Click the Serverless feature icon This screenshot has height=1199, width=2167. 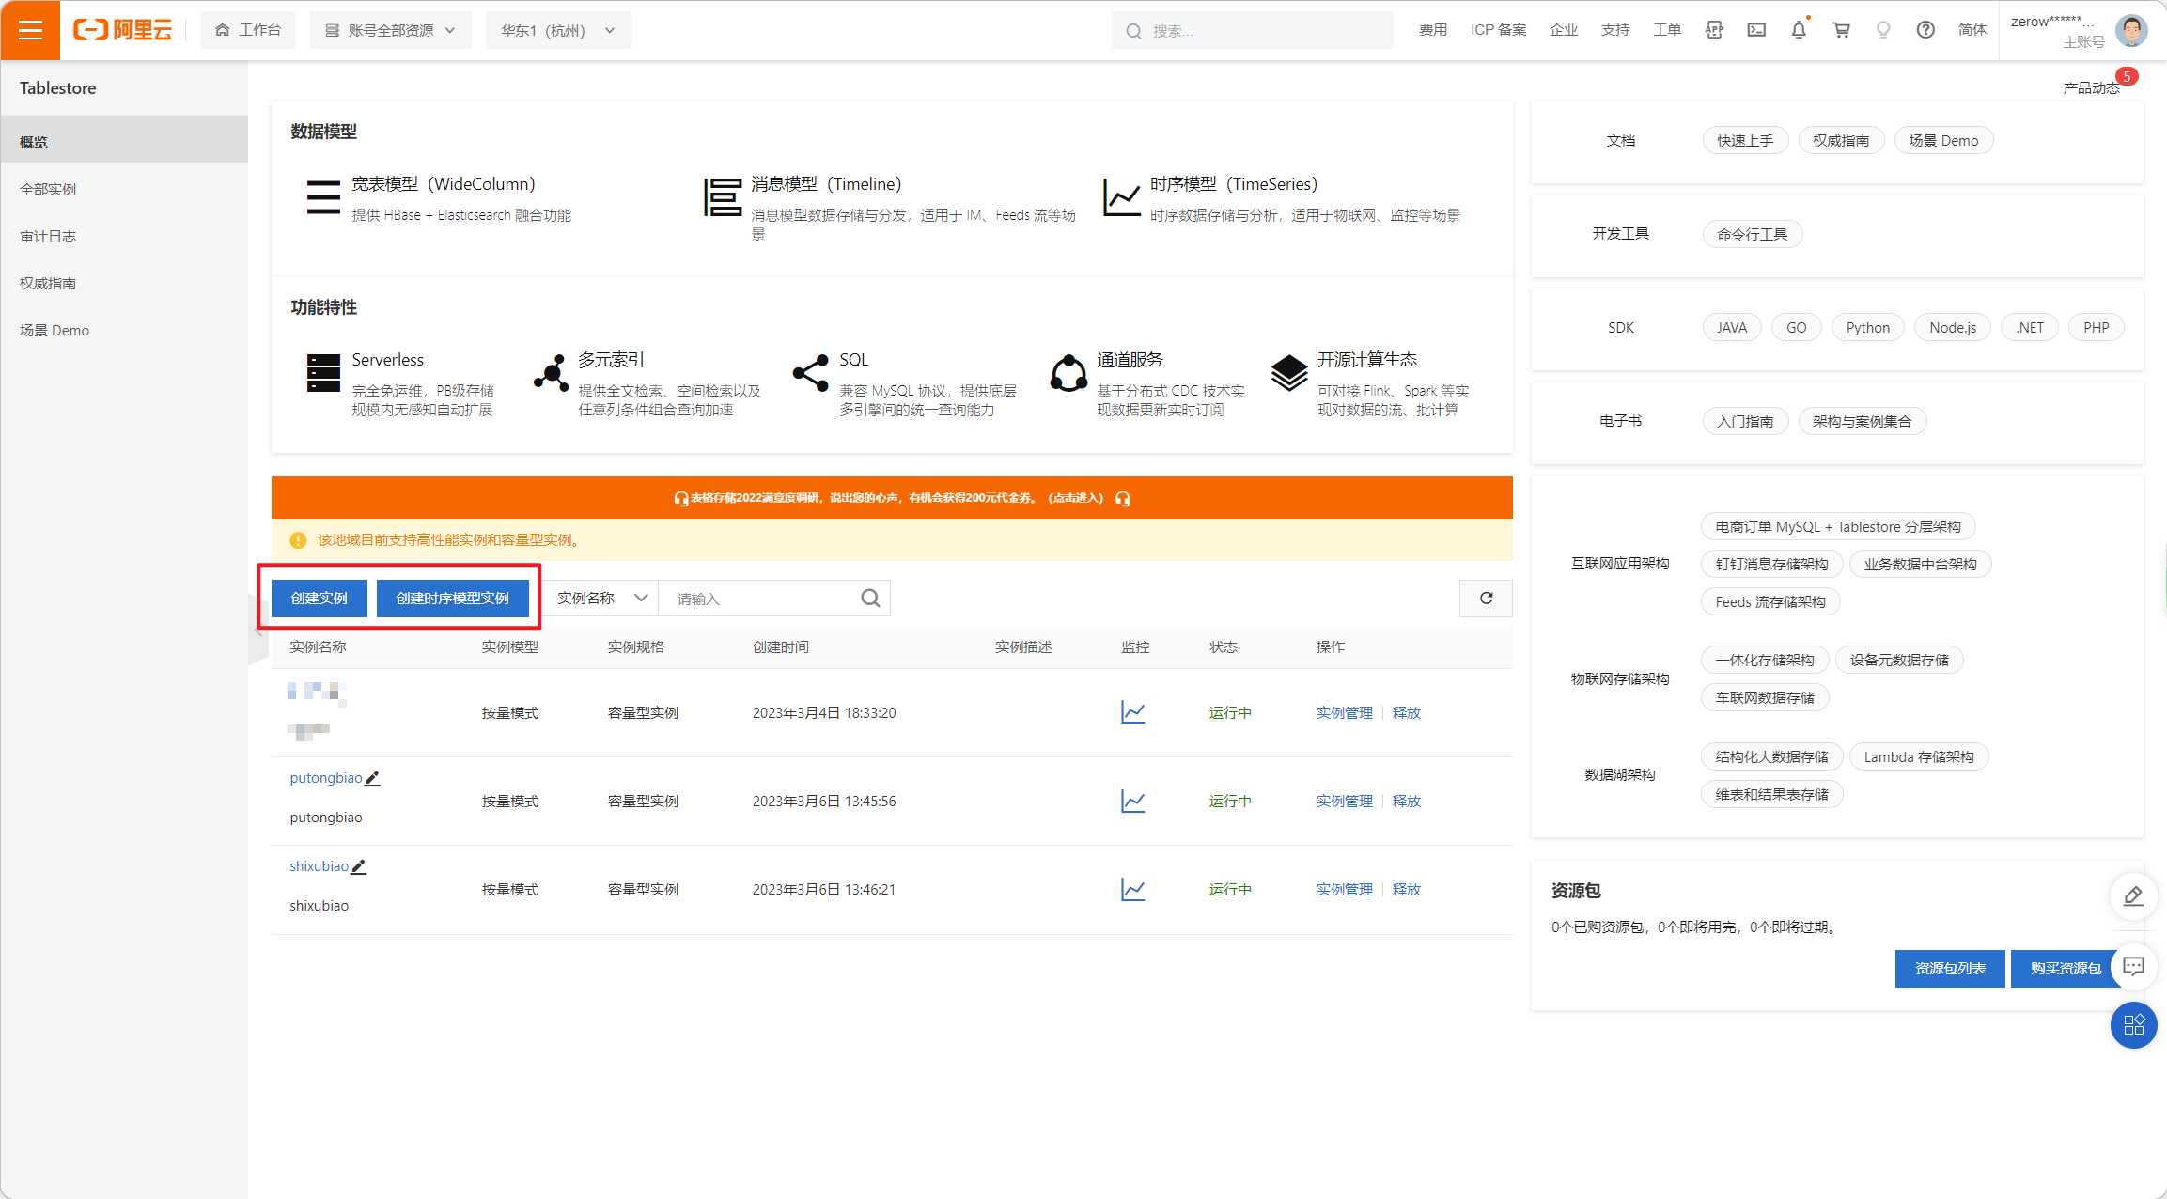pyautogui.click(x=323, y=373)
